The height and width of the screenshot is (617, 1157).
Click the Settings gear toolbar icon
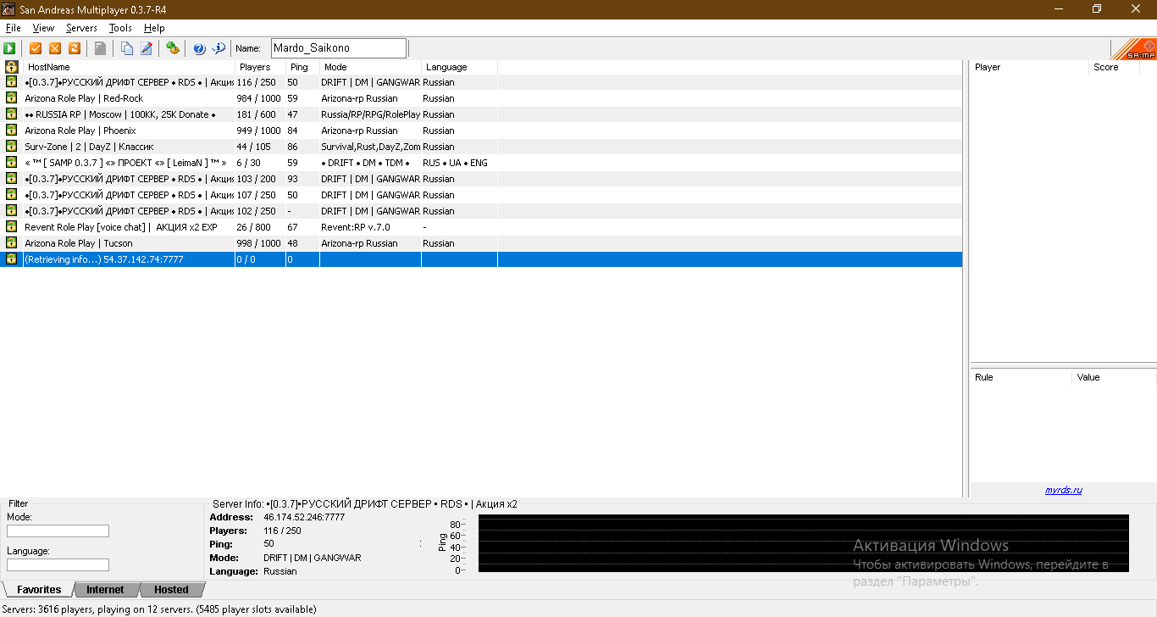click(173, 48)
